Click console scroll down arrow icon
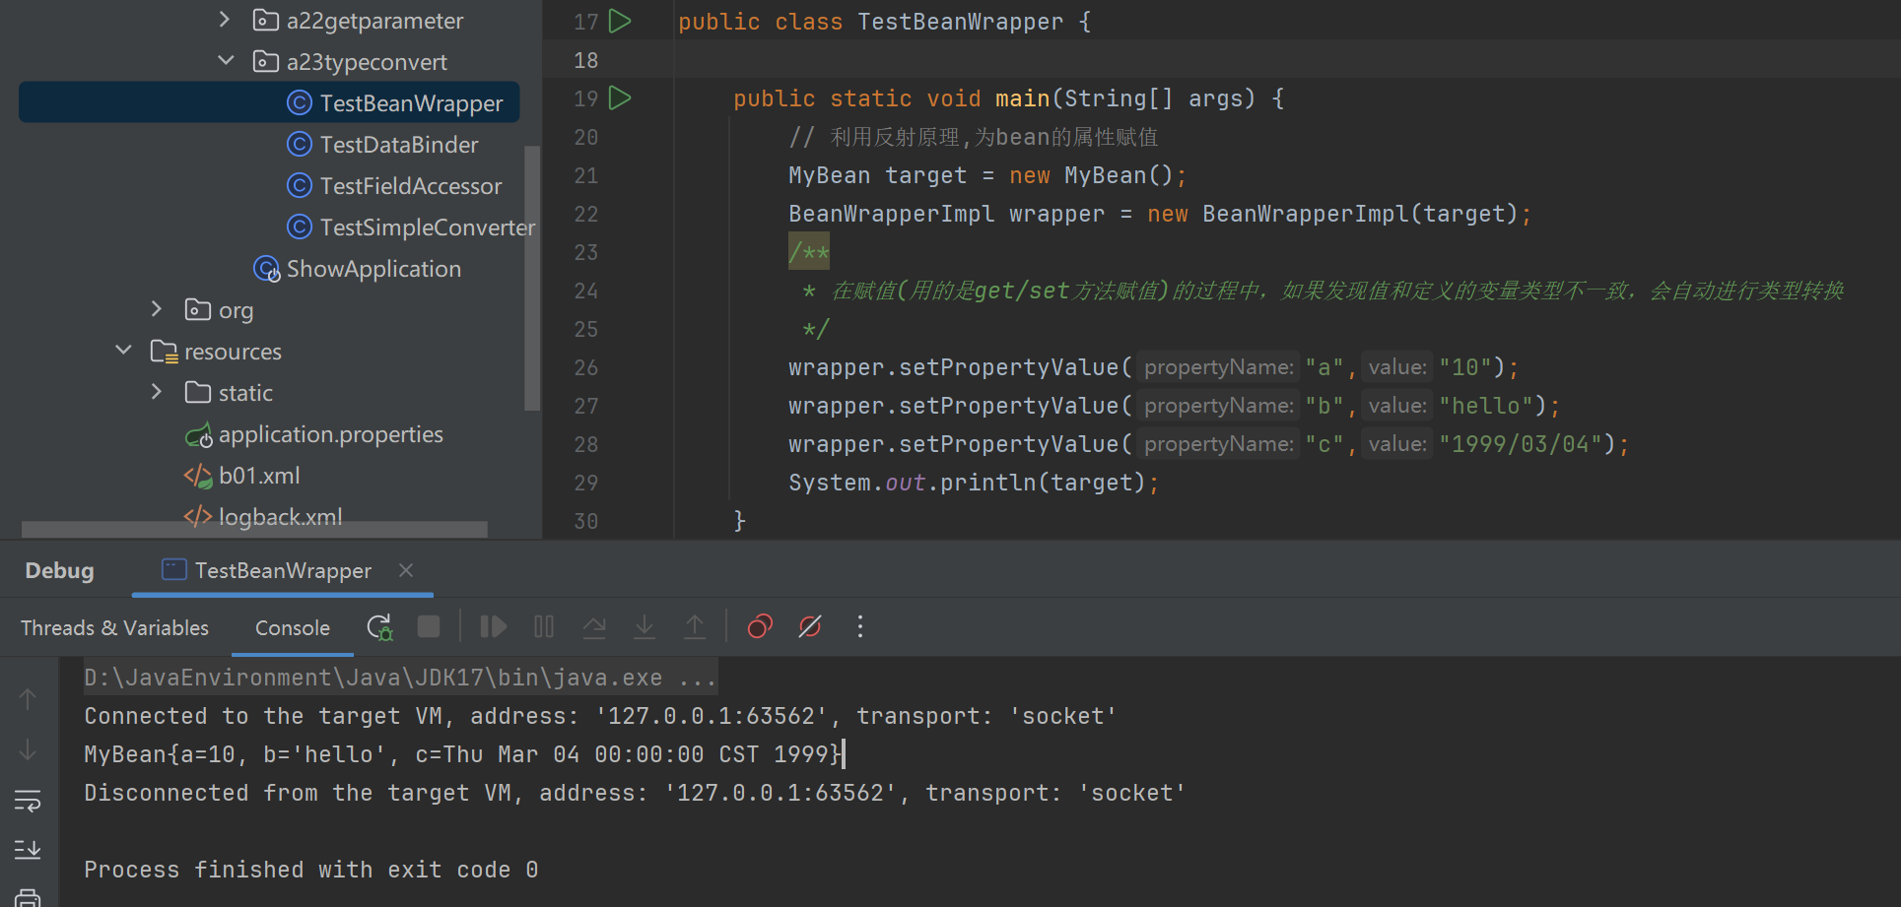This screenshot has height=907, width=1901. (28, 750)
